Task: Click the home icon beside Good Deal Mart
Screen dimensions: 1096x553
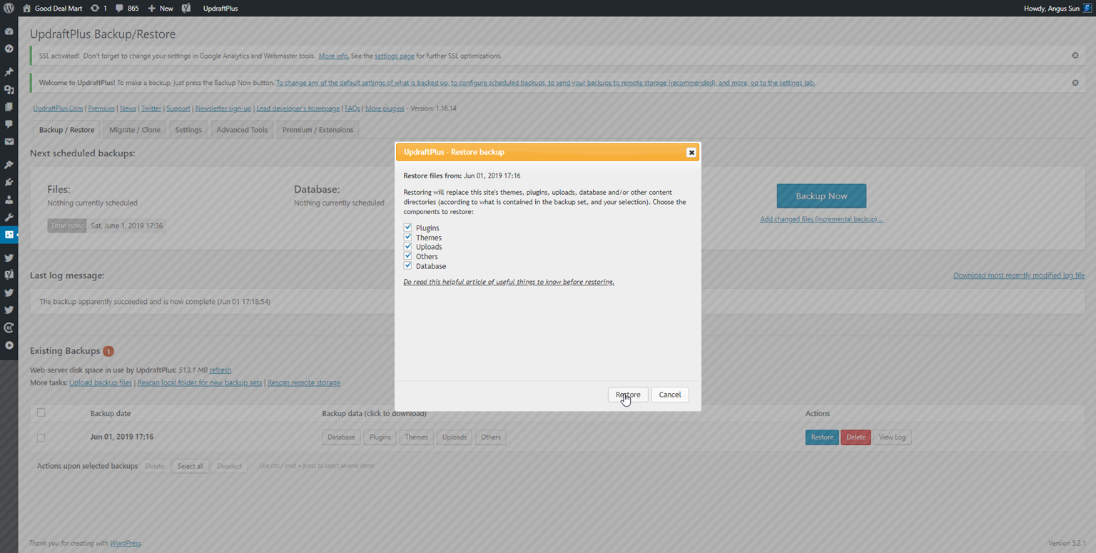Action: point(26,9)
